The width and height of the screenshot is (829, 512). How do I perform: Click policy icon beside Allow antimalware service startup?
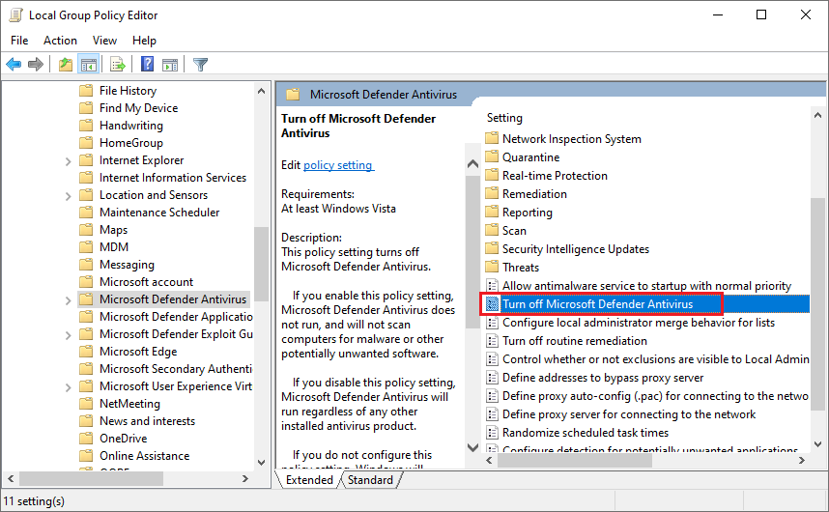coord(492,286)
